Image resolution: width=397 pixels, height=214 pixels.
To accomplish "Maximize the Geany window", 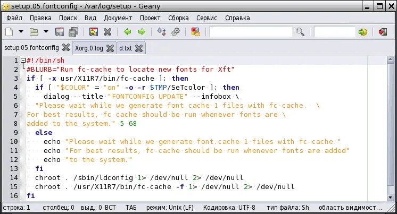I will tap(379, 6).
